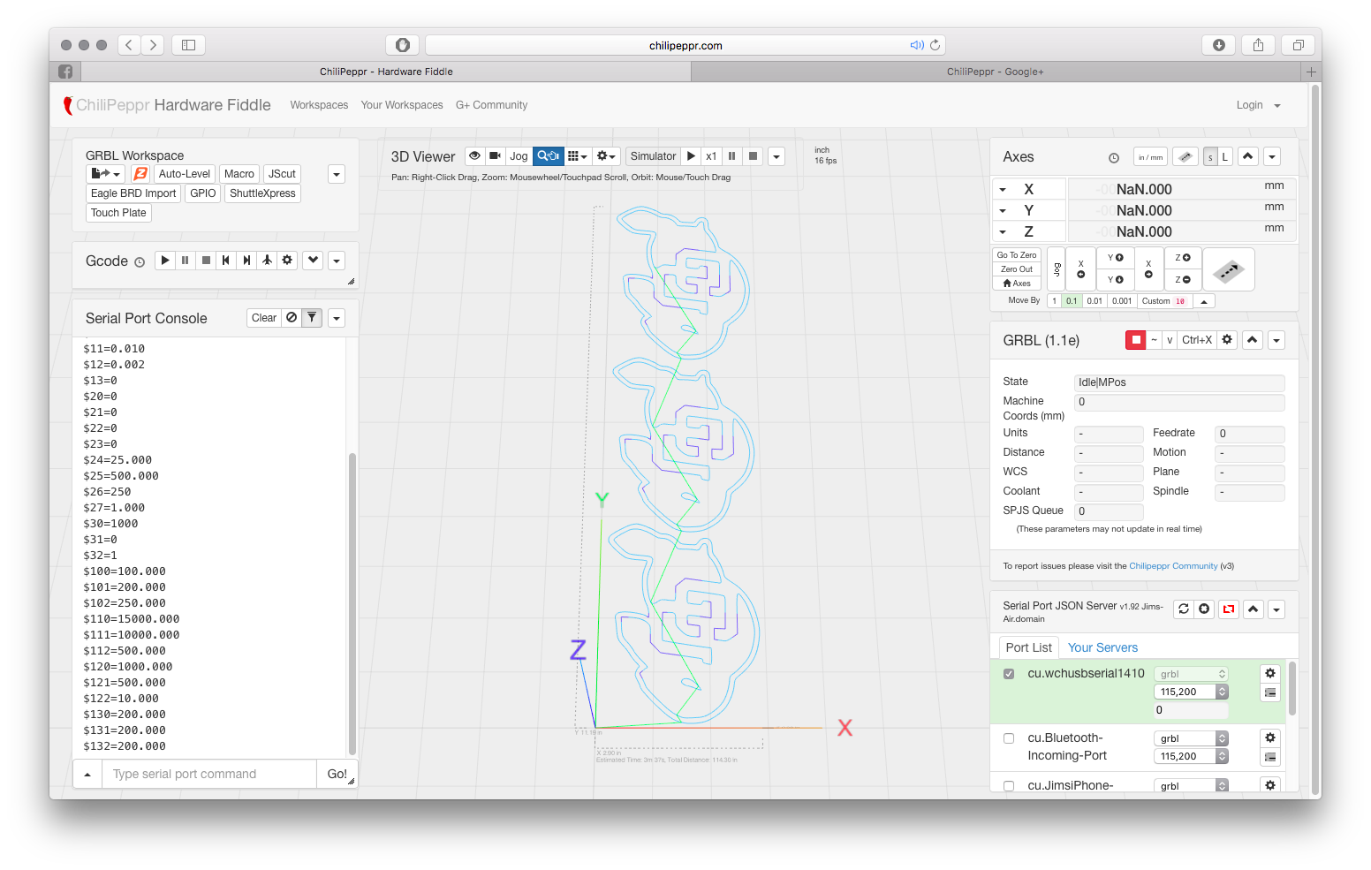Open baud rate dropdown for cu.wchusbserial1410
The image size is (1371, 870).
coord(1191,692)
